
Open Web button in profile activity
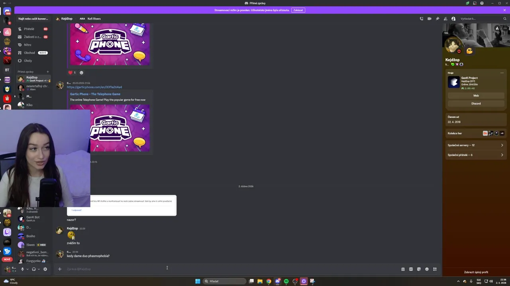pos(476,95)
